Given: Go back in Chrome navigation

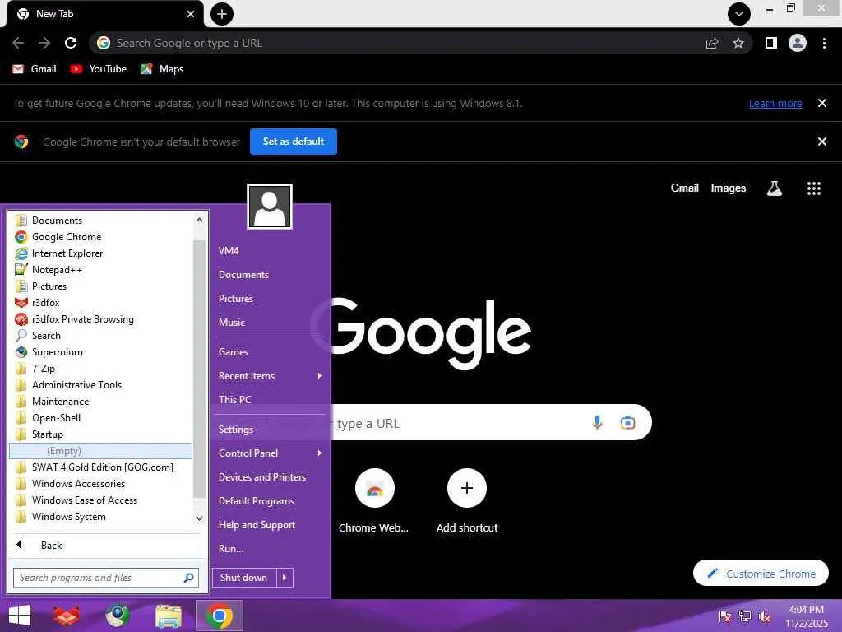Looking at the screenshot, I should point(18,43).
